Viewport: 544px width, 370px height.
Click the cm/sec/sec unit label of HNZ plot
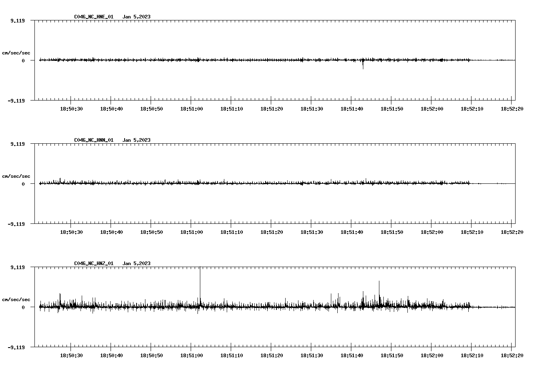16,300
